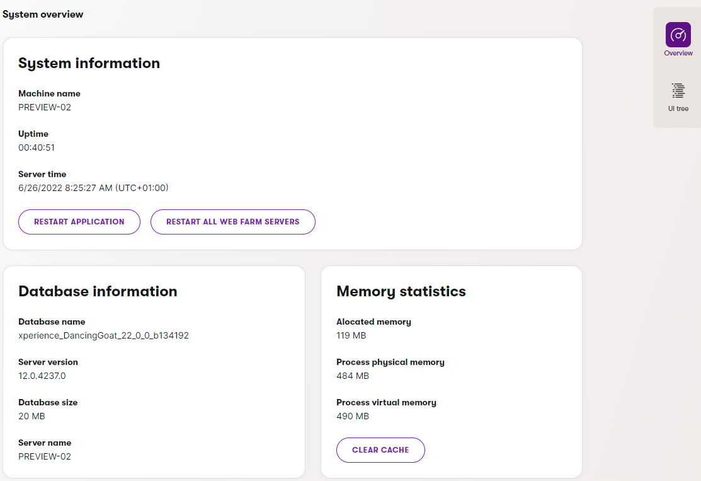Viewport: 701px width, 481px height.
Task: Open the UI tree icon
Action: 678,91
